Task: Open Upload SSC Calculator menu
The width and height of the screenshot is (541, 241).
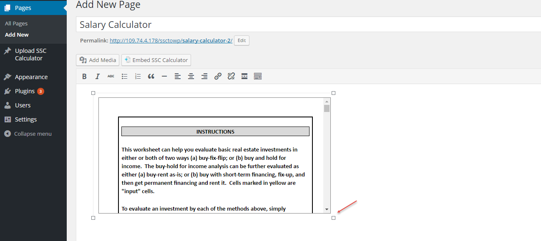Action: click(33, 55)
